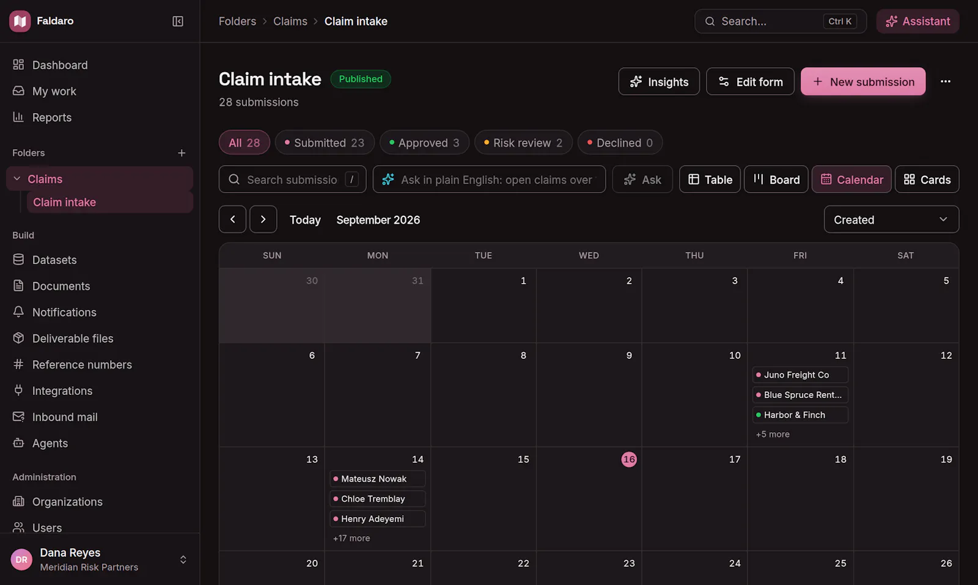Viewport: 978px width, 585px height.
Task: Expand Dana Reyes account switcher
Action: pyautogui.click(x=183, y=559)
